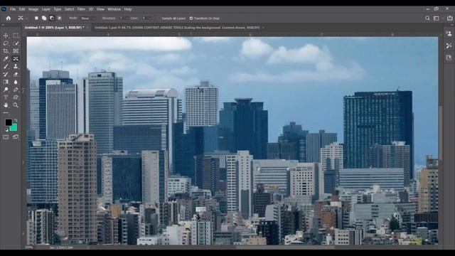Click the horizontal scrollbar below the canvas
The height and width of the screenshot is (256, 455).
(285, 247)
